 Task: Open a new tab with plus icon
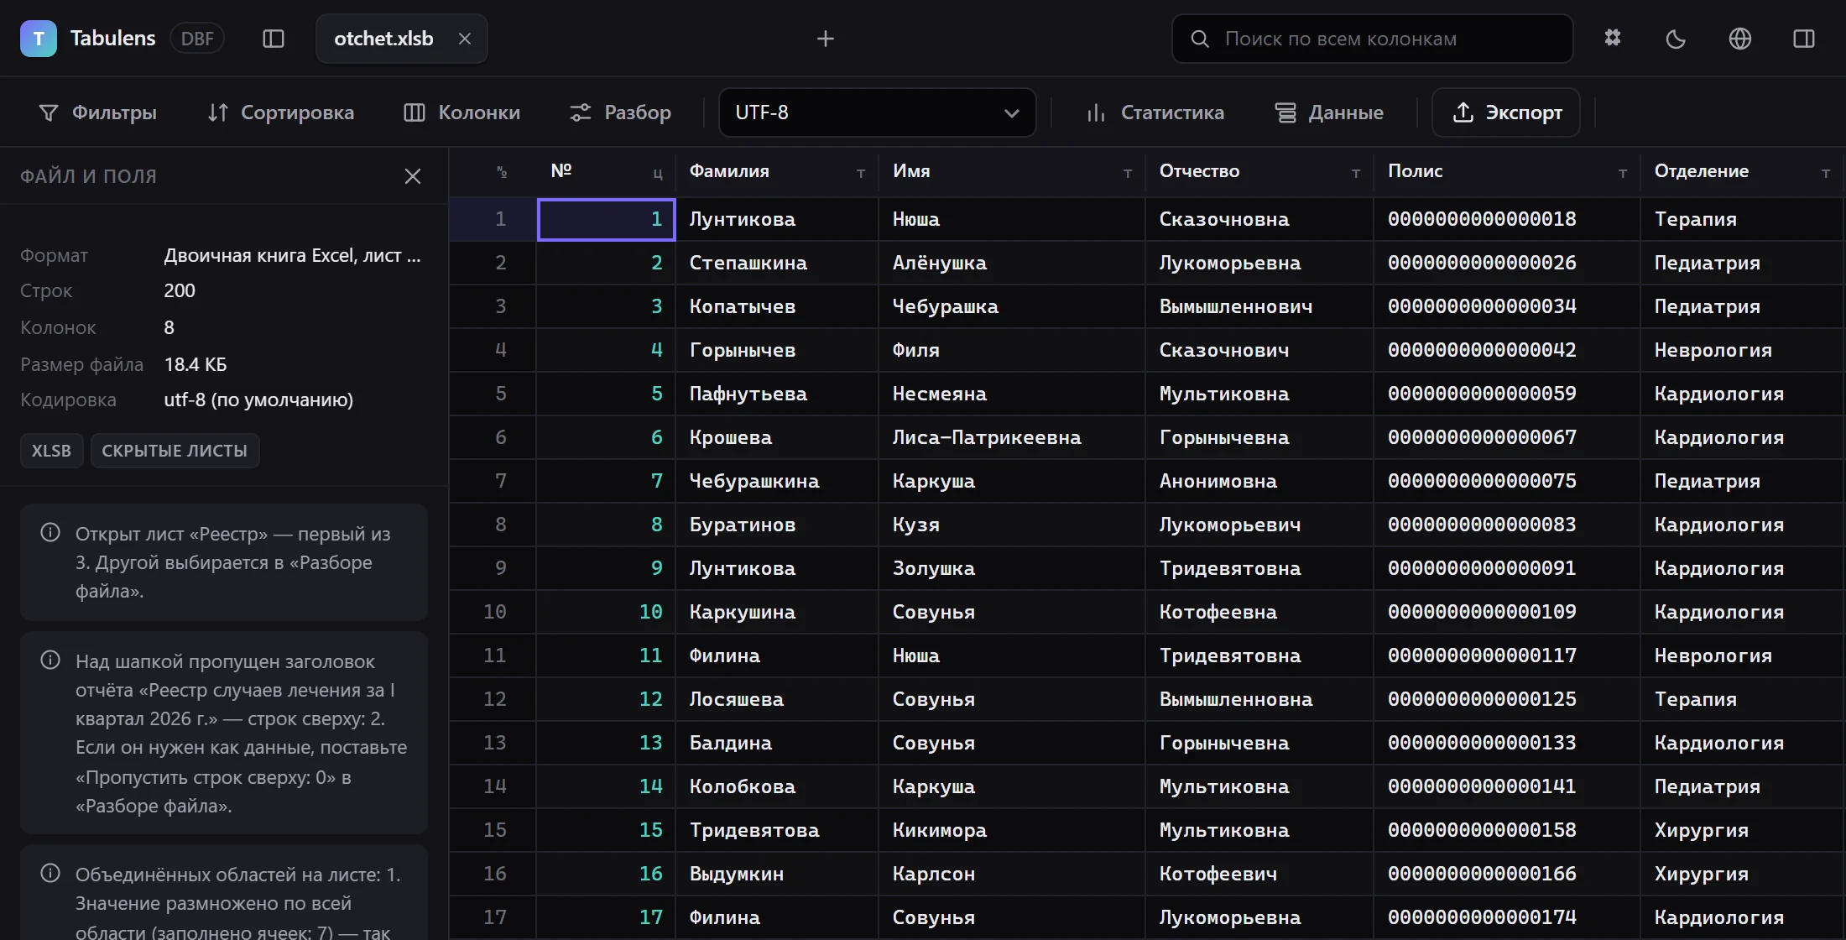[826, 39]
